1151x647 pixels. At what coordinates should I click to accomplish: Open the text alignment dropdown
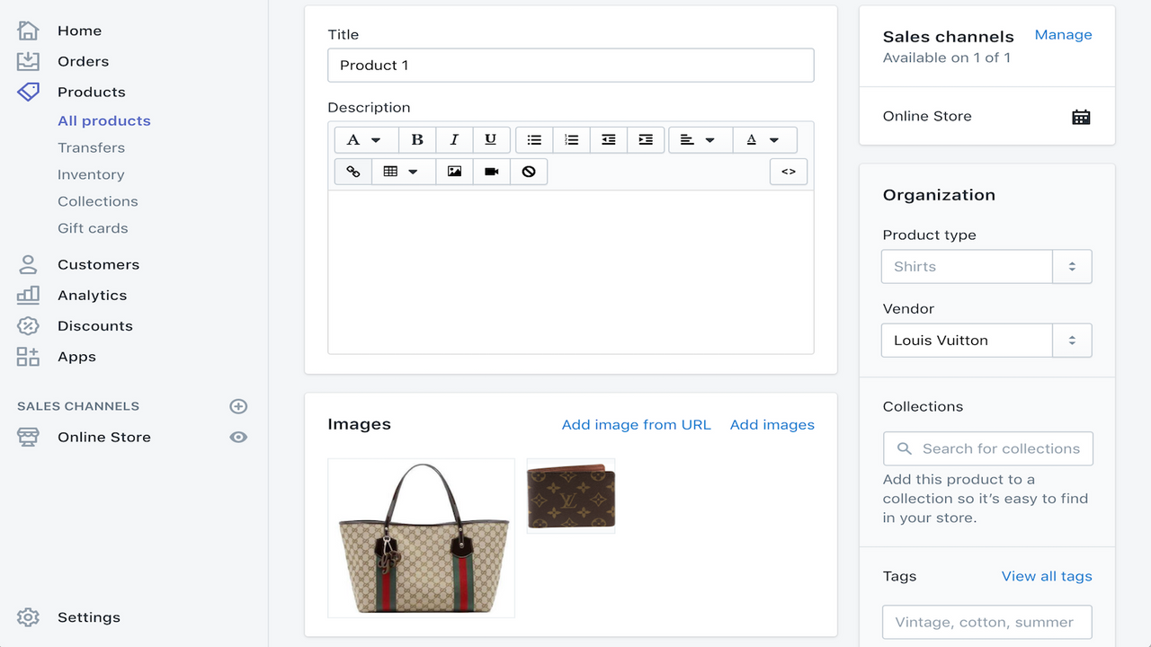(700, 139)
